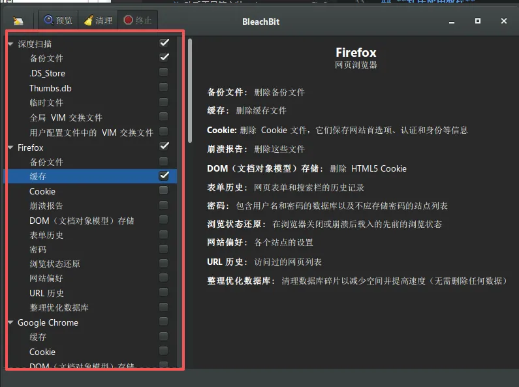Uncheck the highlighted Firefox 缓存 checkbox

[x=164, y=176]
